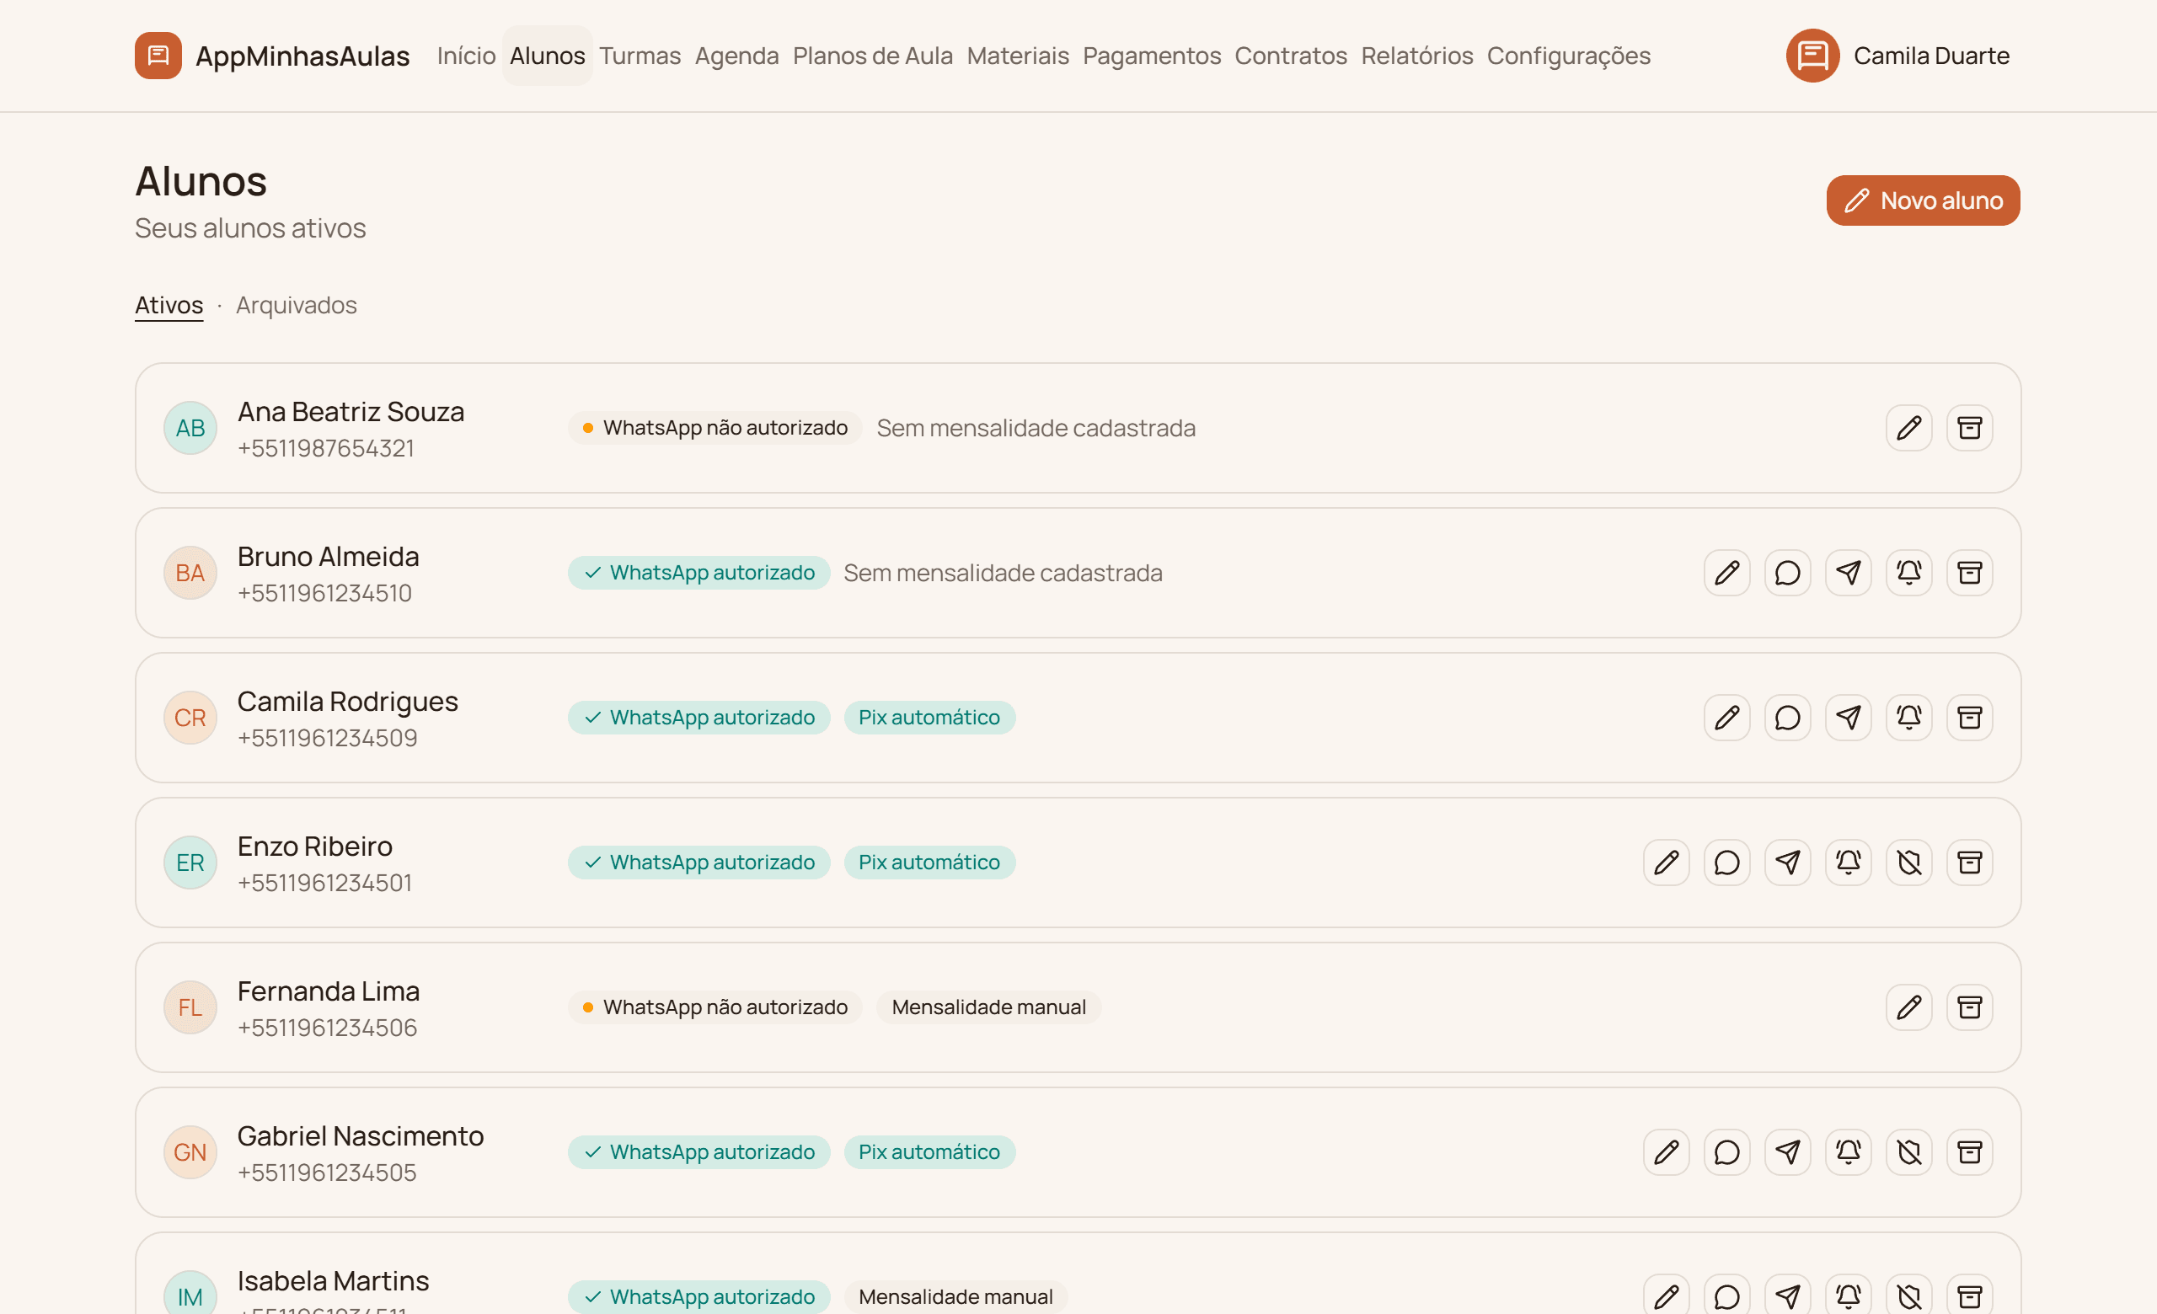This screenshot has height=1314, width=2157.
Task: Navigate to Planos de Aula
Action: pyautogui.click(x=872, y=56)
